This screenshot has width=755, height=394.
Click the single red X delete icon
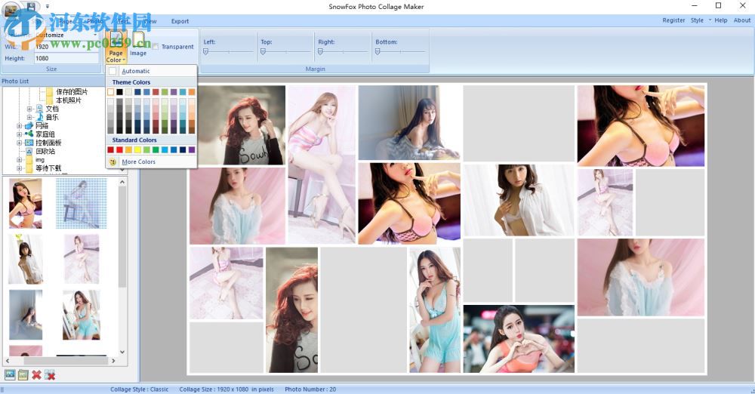[x=36, y=374]
